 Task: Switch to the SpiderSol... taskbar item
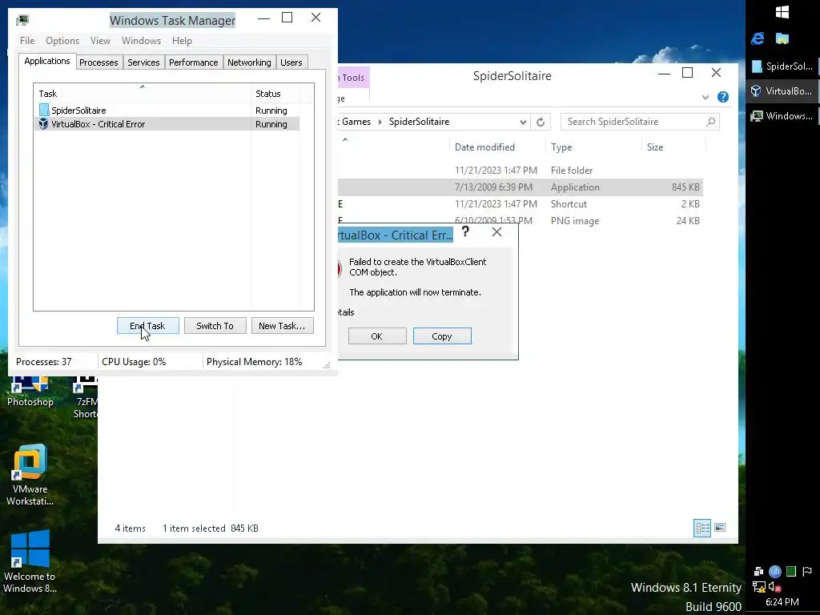coord(782,66)
